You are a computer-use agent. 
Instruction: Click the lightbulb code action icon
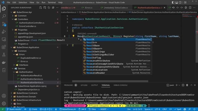click(73, 36)
